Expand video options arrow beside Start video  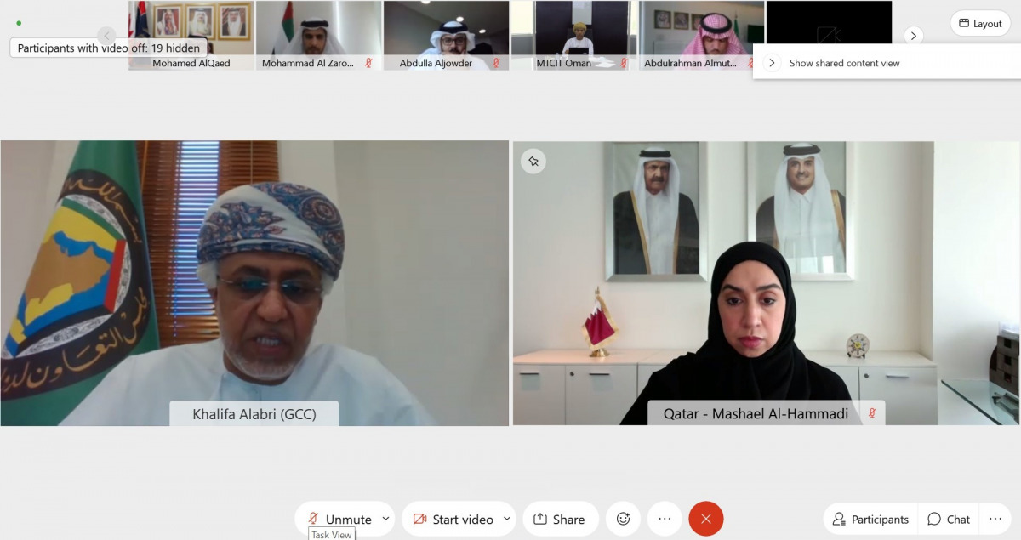tap(507, 519)
